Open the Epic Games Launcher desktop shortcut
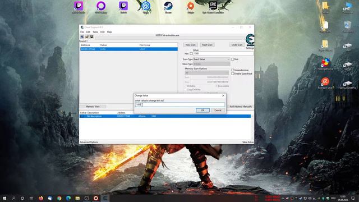Screen dimensions: 359x202 click(213, 7)
